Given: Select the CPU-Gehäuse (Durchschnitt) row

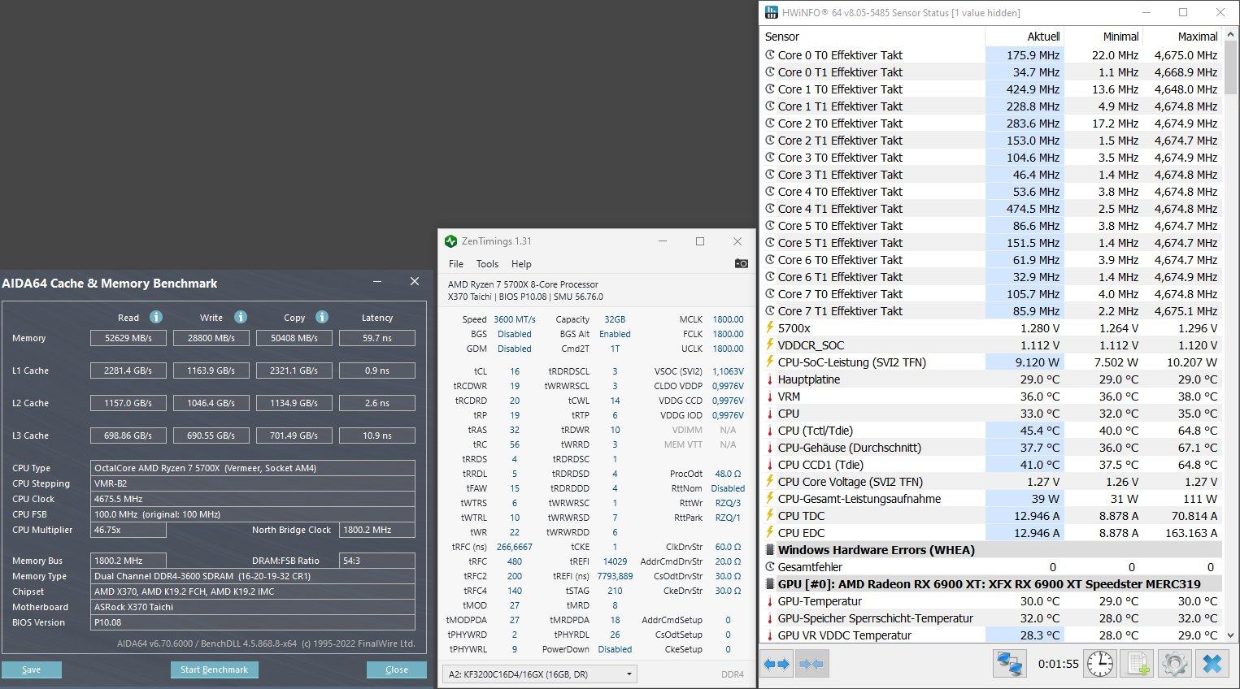Looking at the screenshot, I should (x=992, y=448).
